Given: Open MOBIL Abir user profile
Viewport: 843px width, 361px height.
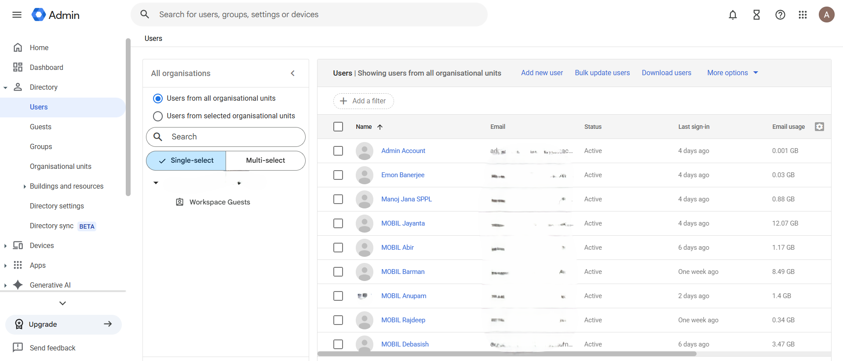Looking at the screenshot, I should [x=398, y=248].
